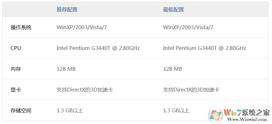Click the Win7系统之家 watermark text
Screen dimensions: 272x124
point(247,113)
